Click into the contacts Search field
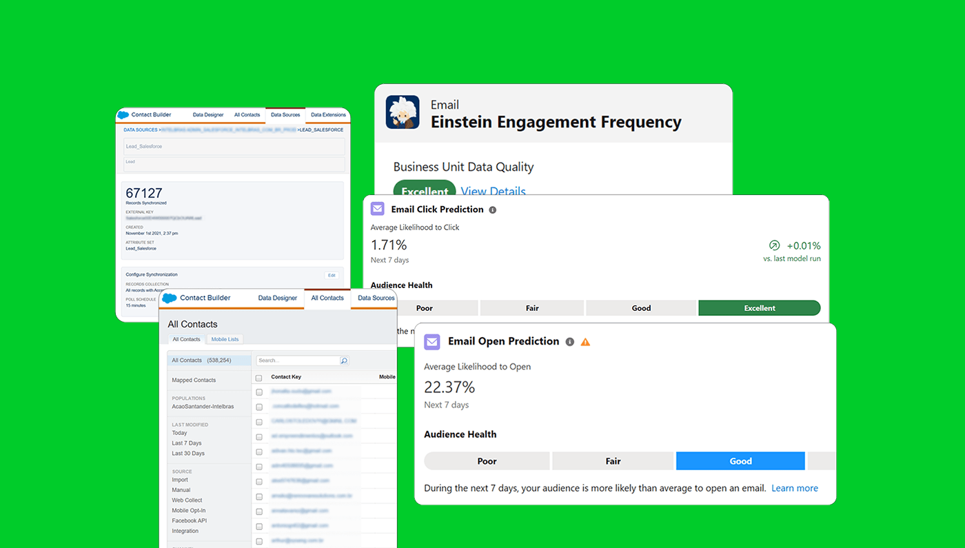965x548 pixels. click(x=298, y=361)
